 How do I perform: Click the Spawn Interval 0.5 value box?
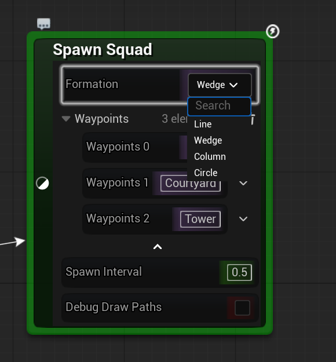coord(239,272)
